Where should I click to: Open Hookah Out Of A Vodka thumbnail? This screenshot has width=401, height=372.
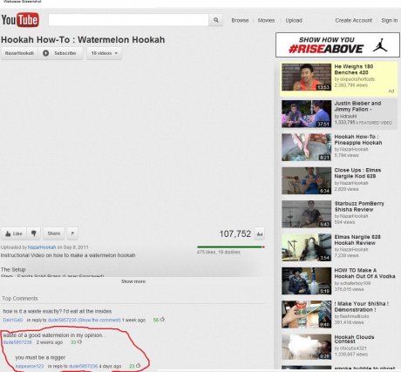click(x=306, y=281)
